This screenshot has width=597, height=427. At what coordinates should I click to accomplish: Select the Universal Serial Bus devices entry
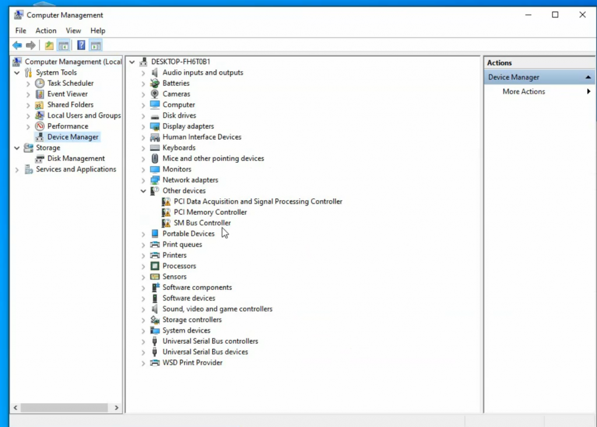coord(205,352)
